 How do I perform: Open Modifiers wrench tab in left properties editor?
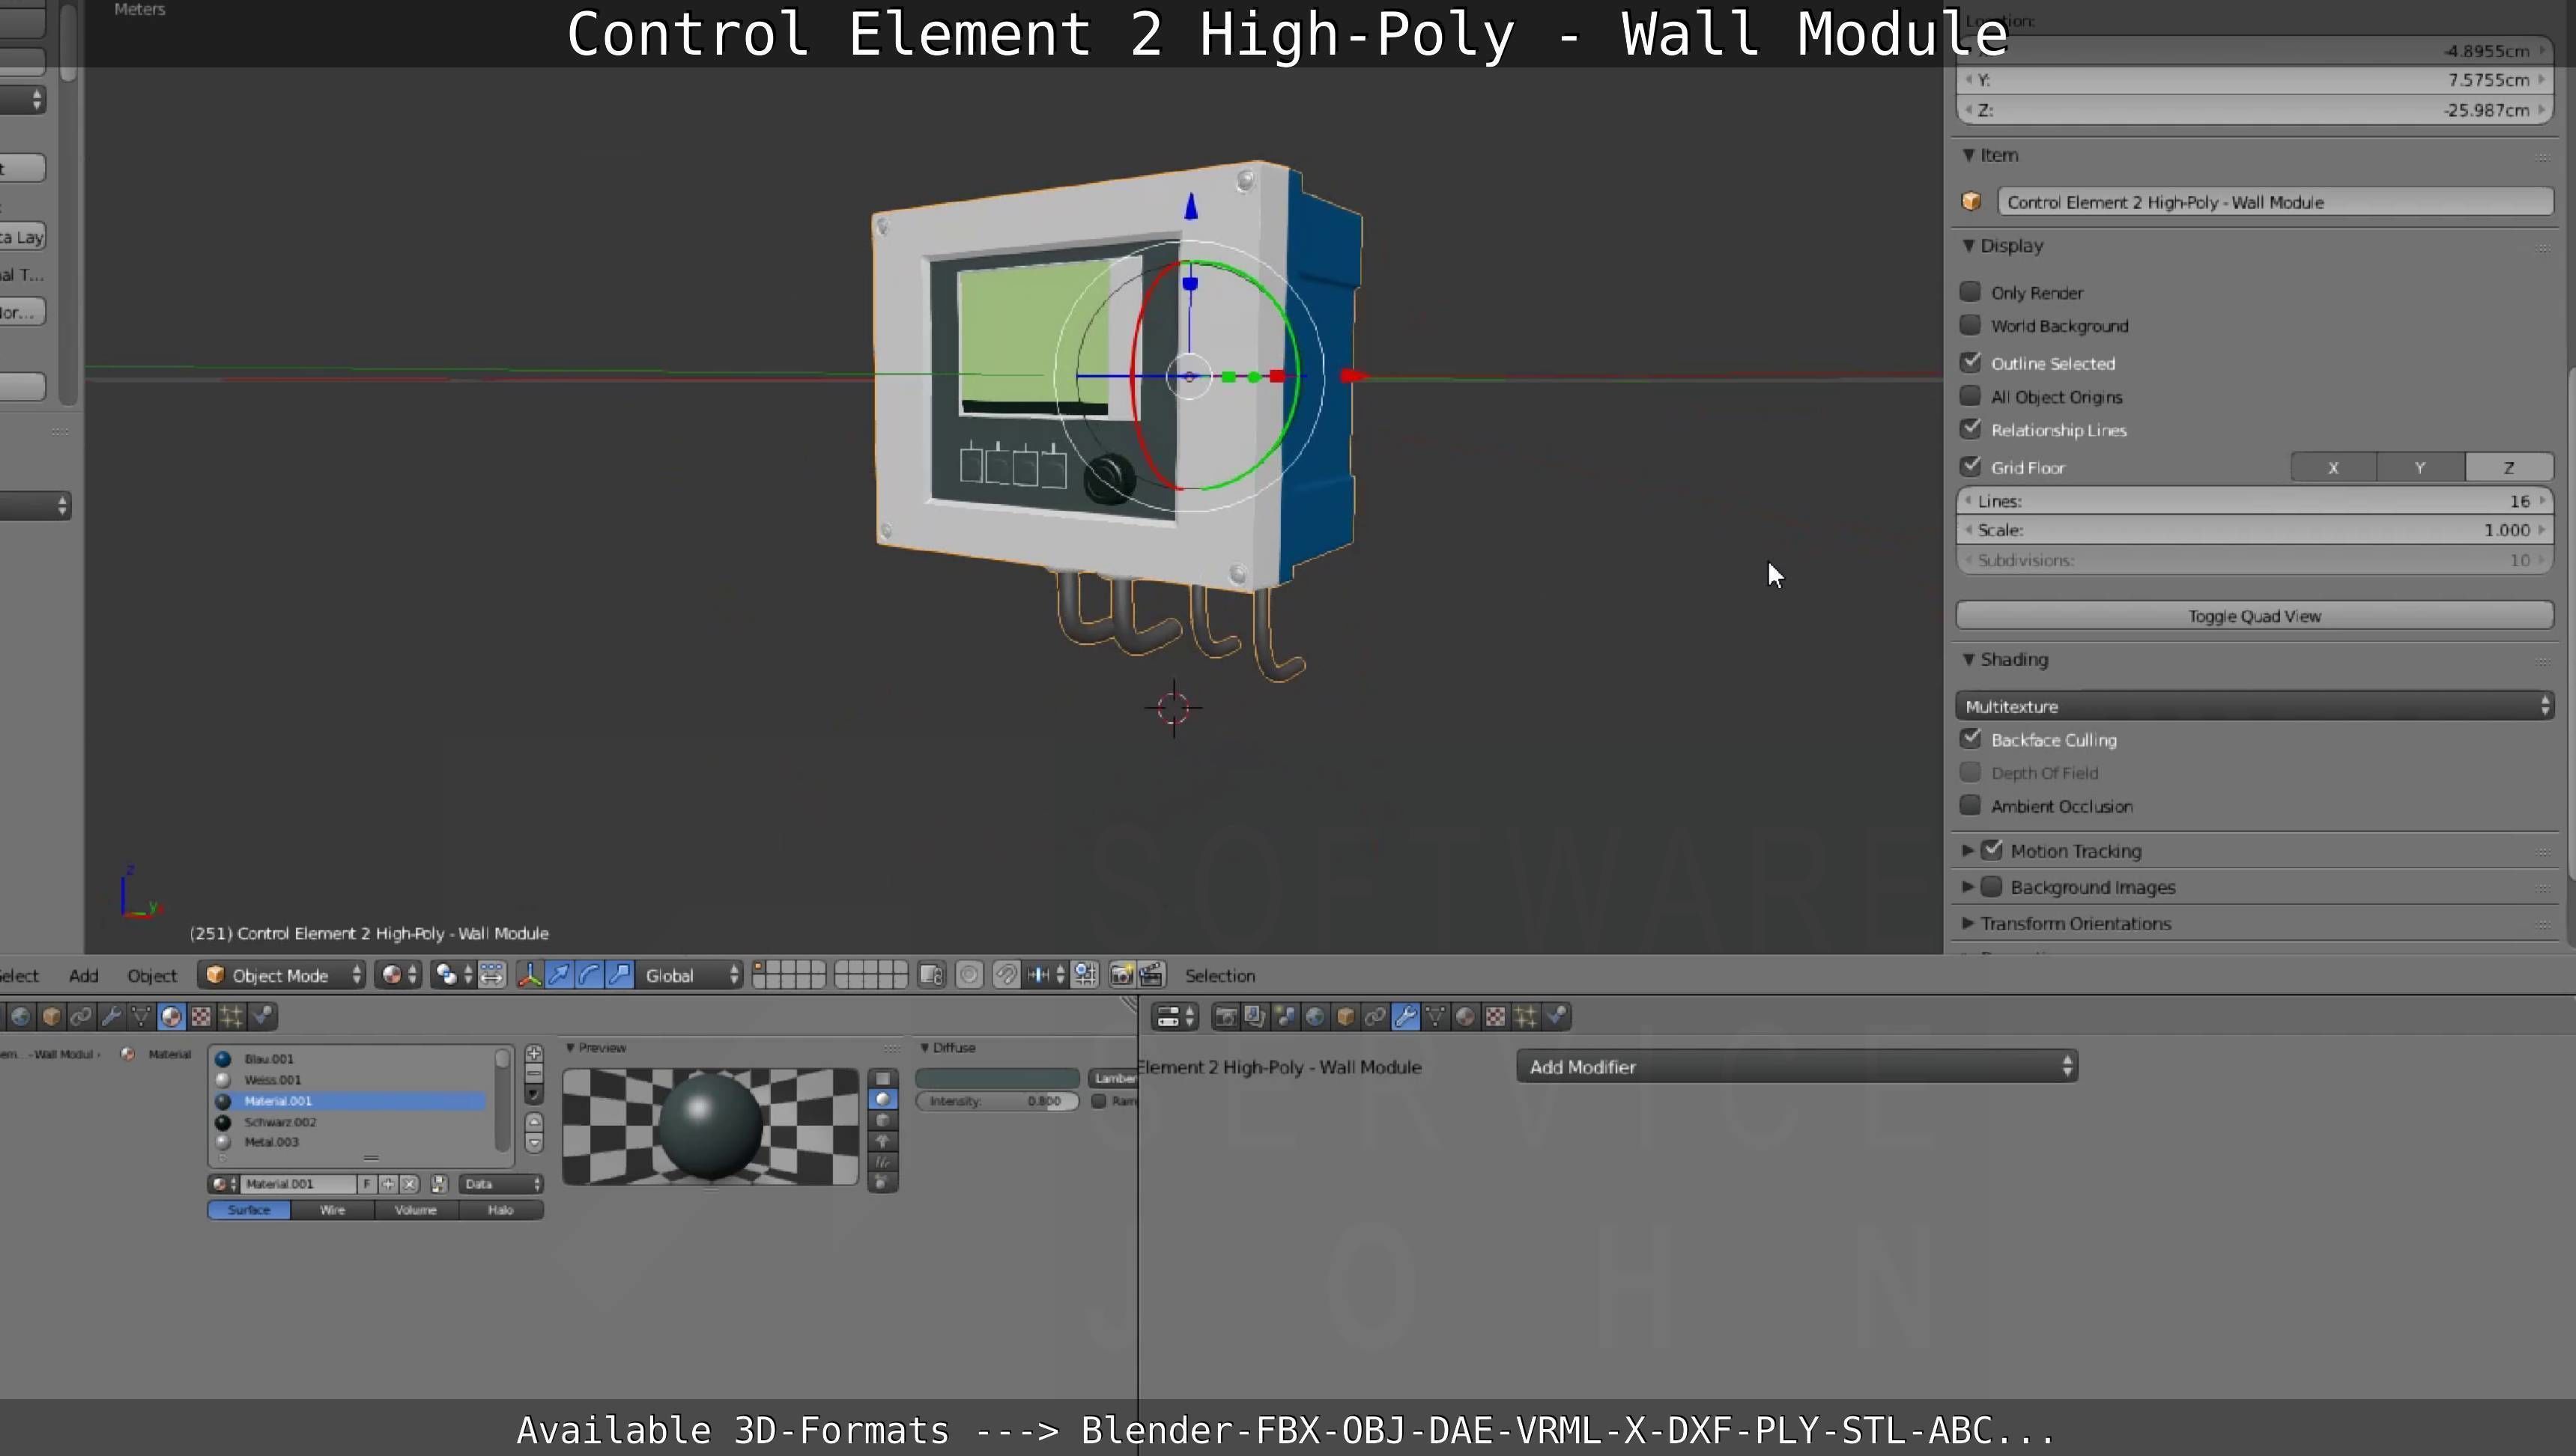[x=111, y=1017]
